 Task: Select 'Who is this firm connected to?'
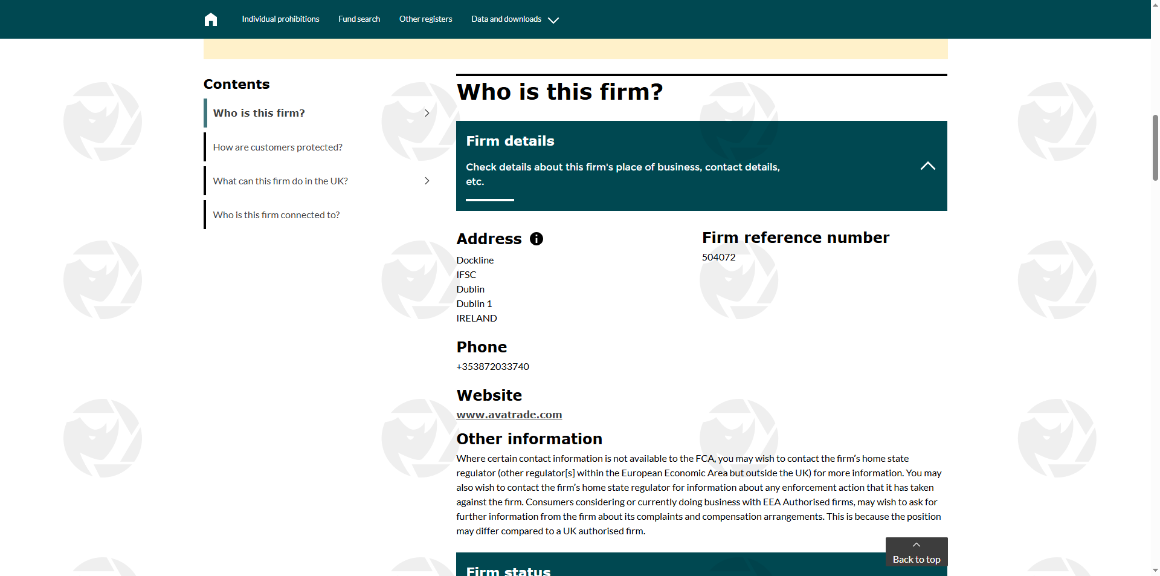[x=276, y=215]
